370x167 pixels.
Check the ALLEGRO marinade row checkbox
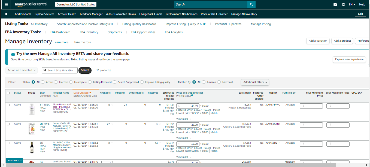coord(8,143)
